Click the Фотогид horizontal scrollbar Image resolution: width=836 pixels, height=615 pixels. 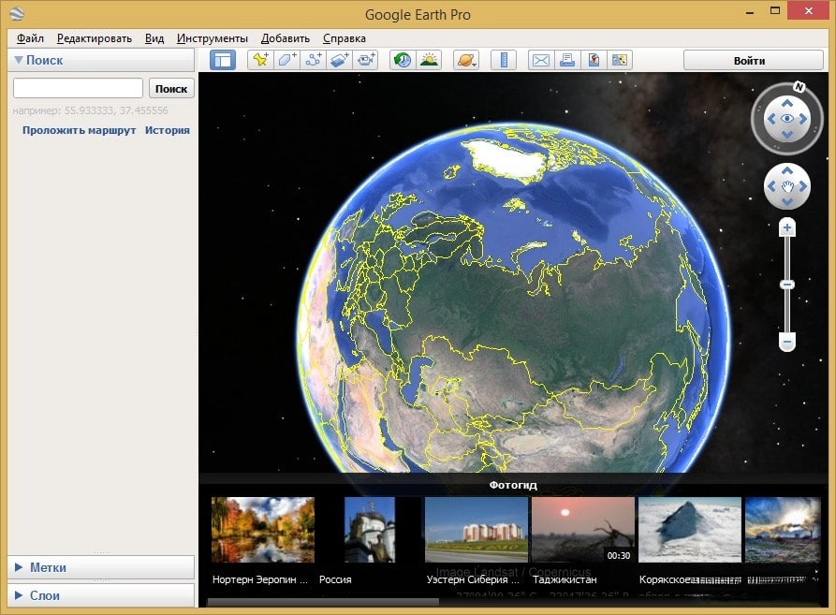pos(323,602)
